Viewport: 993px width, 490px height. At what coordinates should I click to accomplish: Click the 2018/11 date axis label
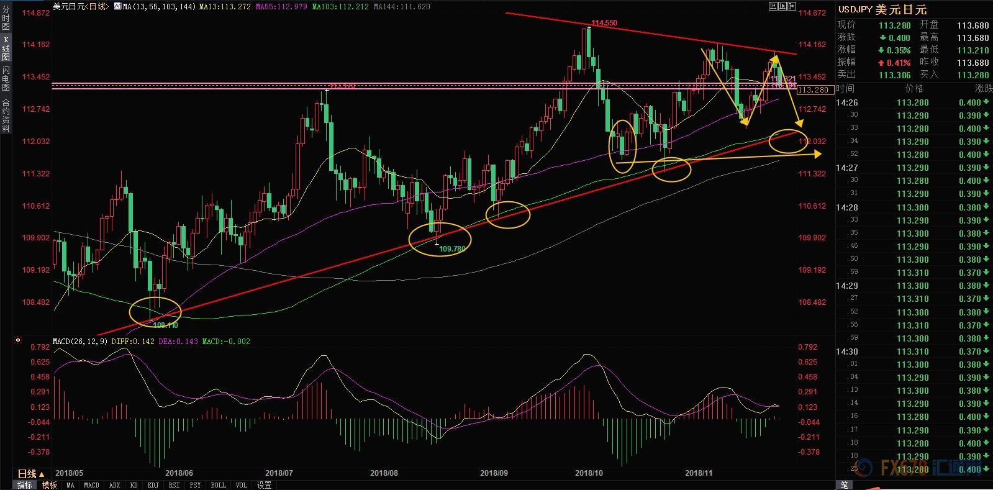(699, 473)
